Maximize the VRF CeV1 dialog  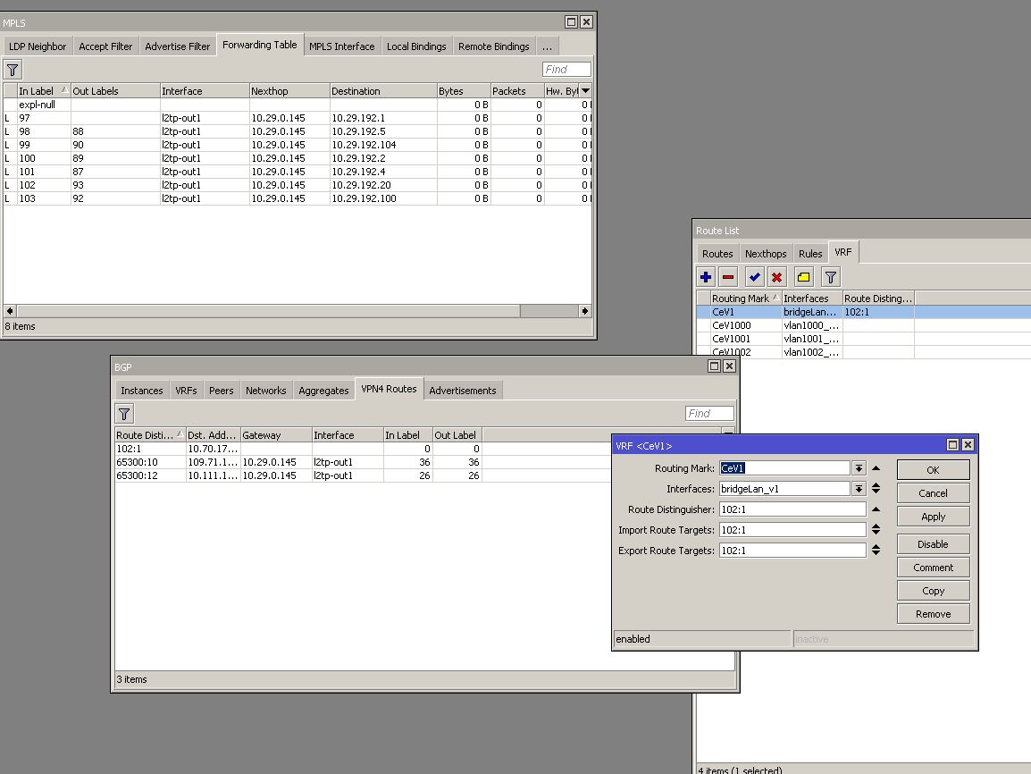(x=952, y=445)
